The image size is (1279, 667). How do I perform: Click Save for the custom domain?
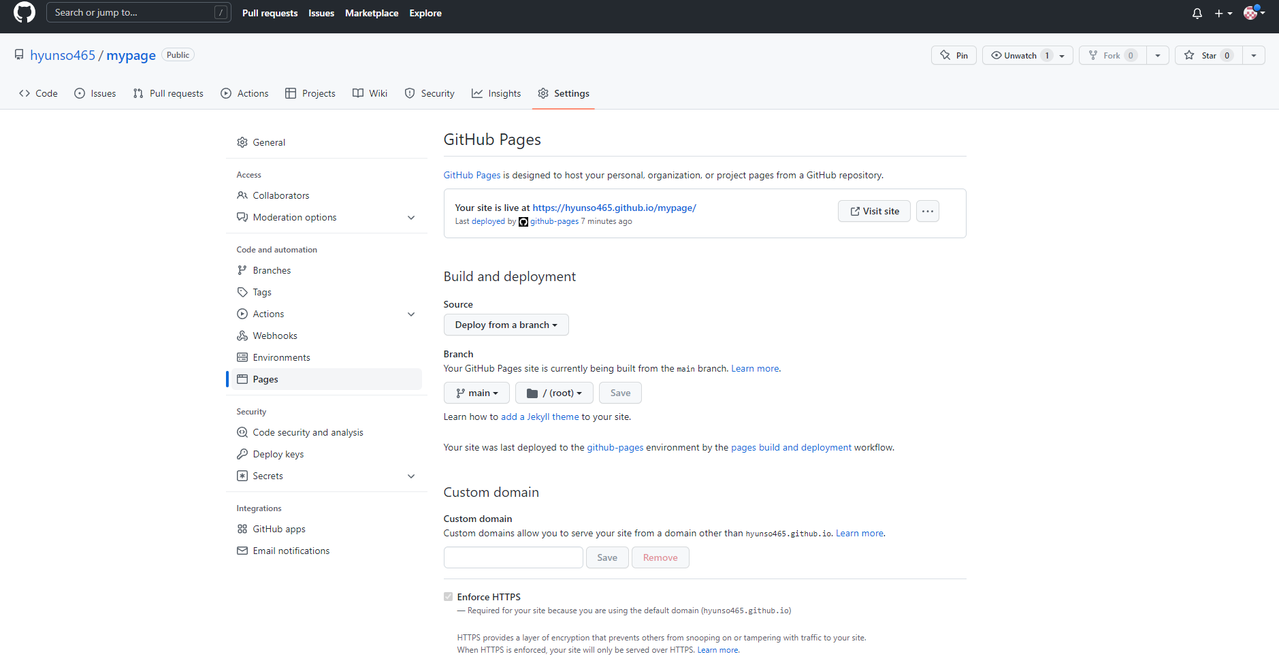[x=607, y=557]
